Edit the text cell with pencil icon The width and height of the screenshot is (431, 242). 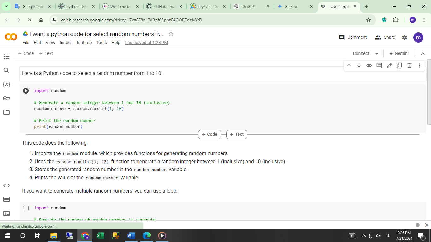tap(389, 66)
